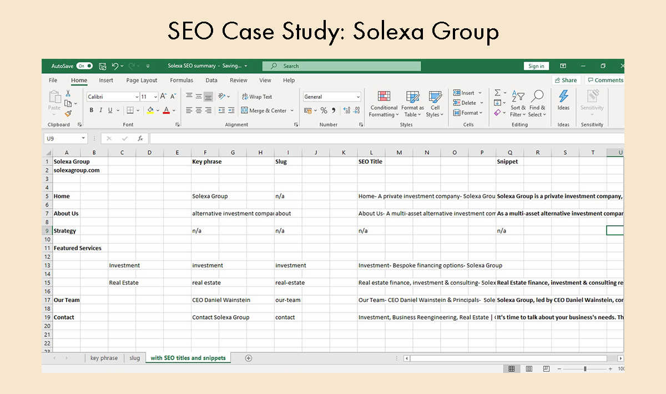This screenshot has height=394, width=666.
Task: Click the Decrease Decimal icon
Action: (x=356, y=110)
